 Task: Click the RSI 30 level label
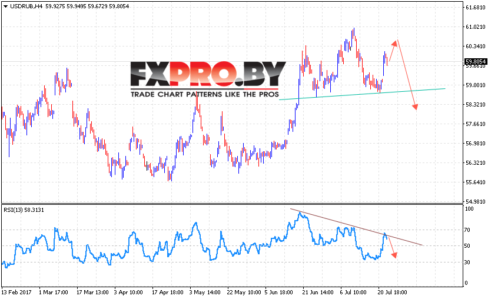coord(467,263)
